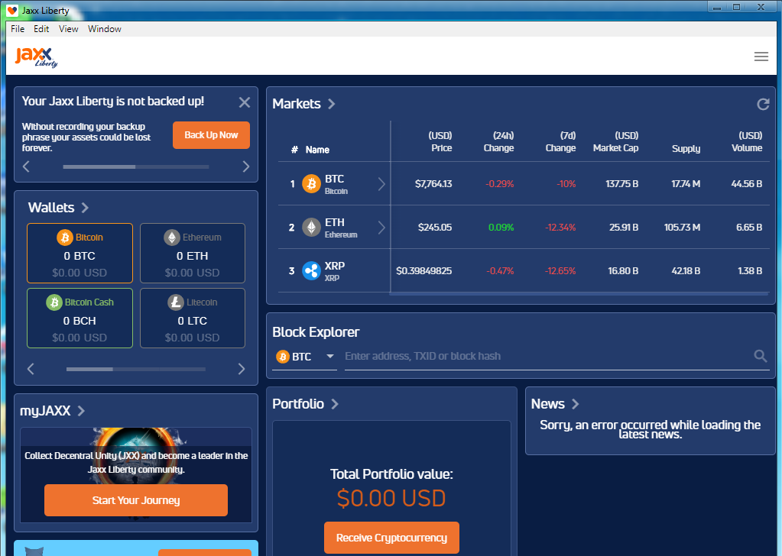Open the Block Explorer coin dropdown arrow

(x=329, y=356)
